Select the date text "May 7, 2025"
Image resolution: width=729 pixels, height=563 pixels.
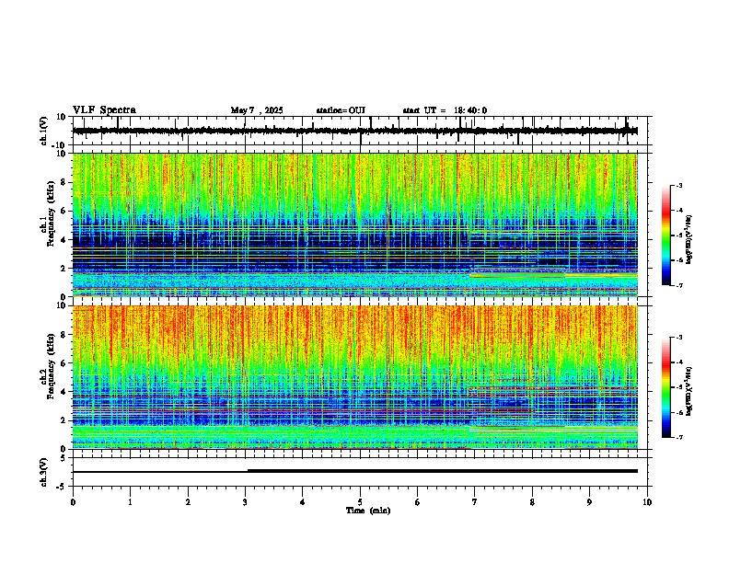pyautogui.click(x=257, y=110)
